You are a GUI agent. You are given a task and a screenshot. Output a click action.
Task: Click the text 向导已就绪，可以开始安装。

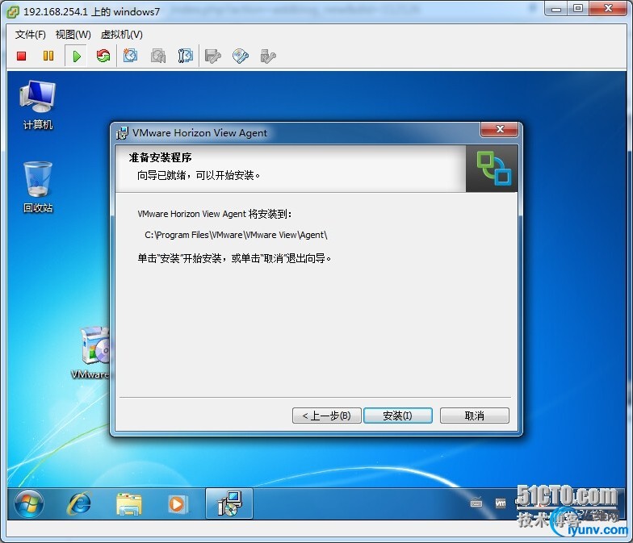pyautogui.click(x=199, y=176)
